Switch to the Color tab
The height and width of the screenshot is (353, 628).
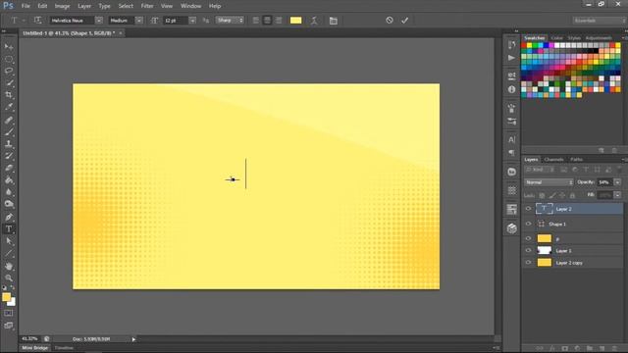[556, 38]
